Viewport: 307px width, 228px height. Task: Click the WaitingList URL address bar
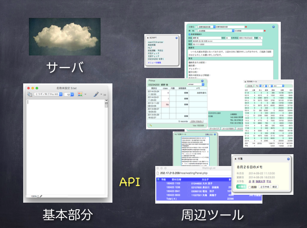point(194,173)
